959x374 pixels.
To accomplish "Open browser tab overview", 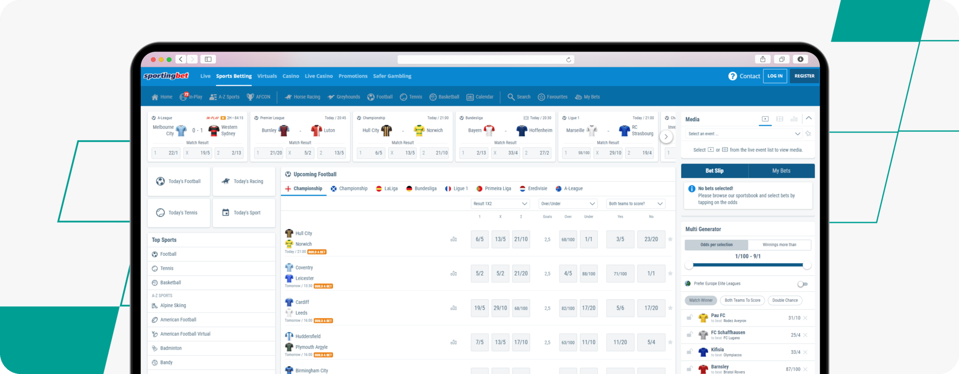I will [782, 59].
